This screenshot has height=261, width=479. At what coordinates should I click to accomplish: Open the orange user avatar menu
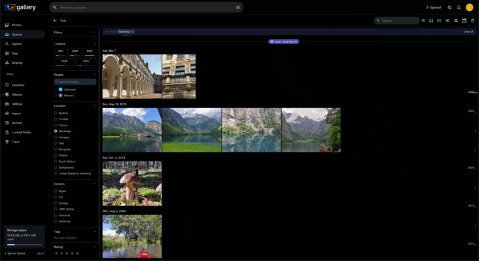469,7
